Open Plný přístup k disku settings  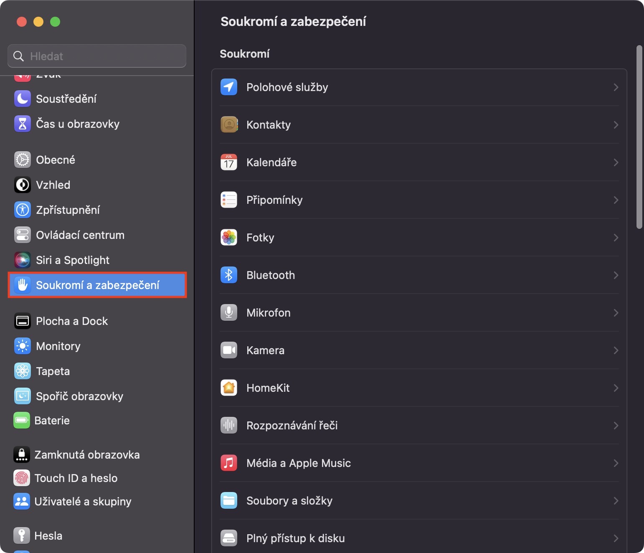[x=295, y=538]
